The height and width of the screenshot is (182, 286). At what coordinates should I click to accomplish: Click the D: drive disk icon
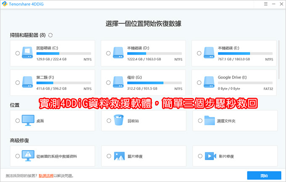118,53
